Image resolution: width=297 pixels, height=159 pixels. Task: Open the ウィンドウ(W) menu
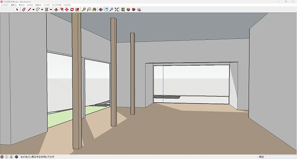[56, 5]
